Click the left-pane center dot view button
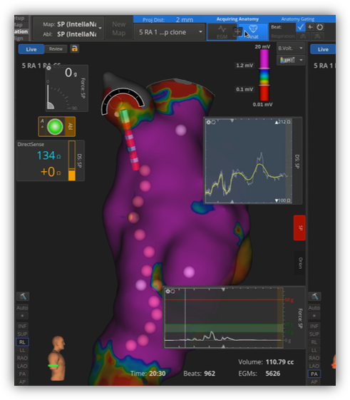The width and height of the screenshot is (350, 400). click(22, 316)
